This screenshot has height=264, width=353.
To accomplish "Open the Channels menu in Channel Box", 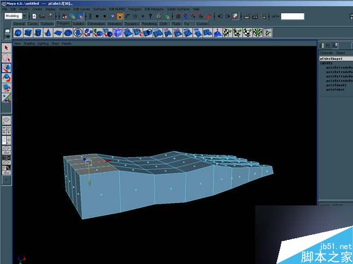I will point(326,53).
